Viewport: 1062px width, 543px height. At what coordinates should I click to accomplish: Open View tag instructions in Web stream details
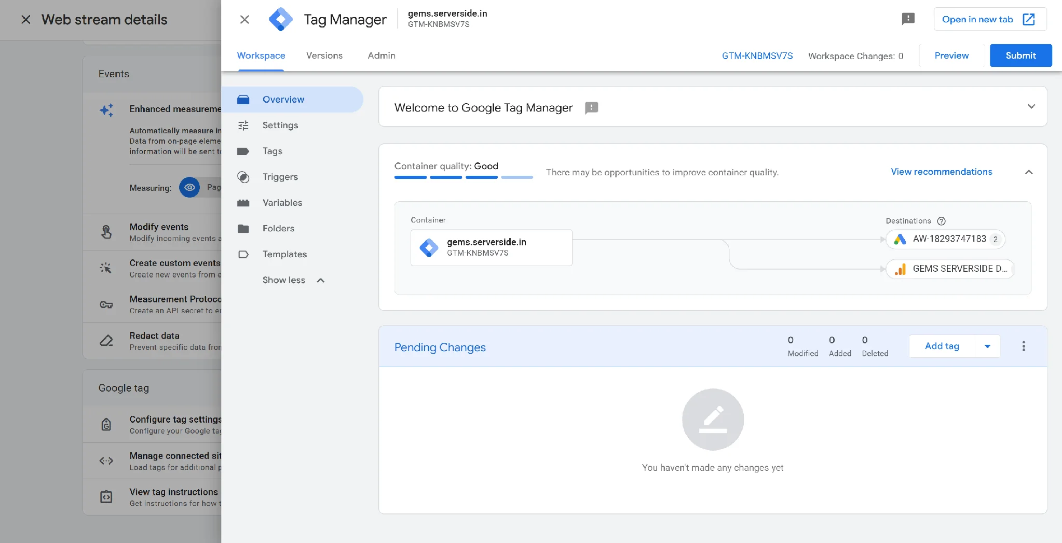152,497
